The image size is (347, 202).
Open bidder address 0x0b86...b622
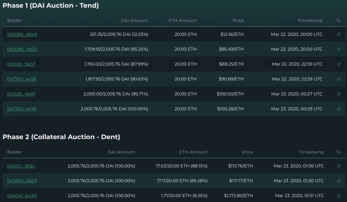pyautogui.click(x=22, y=49)
